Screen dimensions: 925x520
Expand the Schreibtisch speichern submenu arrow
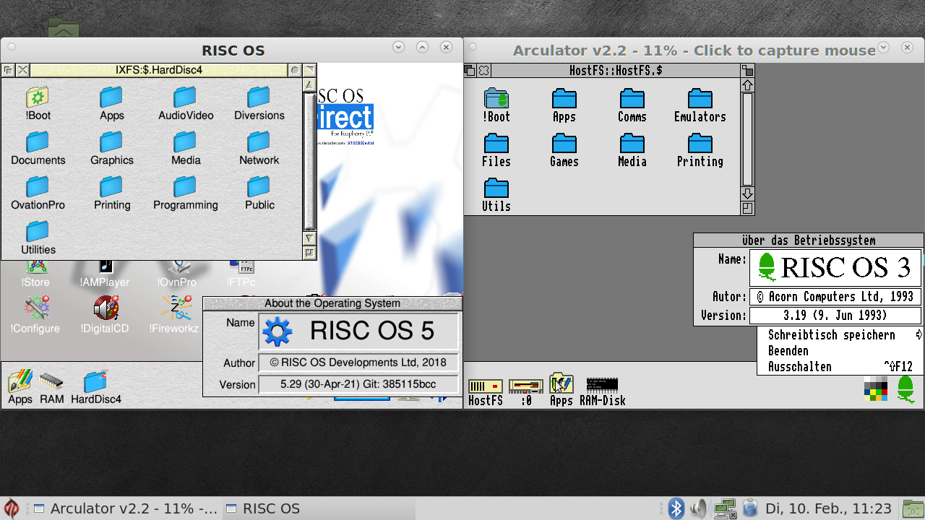point(918,335)
